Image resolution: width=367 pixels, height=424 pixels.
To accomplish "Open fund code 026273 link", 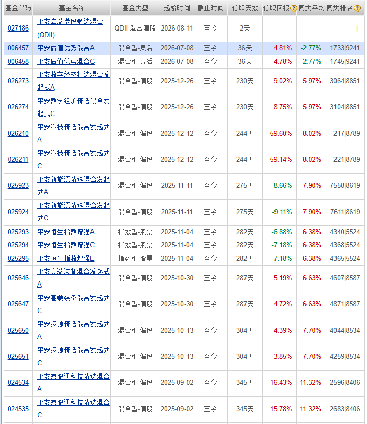I will 18,81.
